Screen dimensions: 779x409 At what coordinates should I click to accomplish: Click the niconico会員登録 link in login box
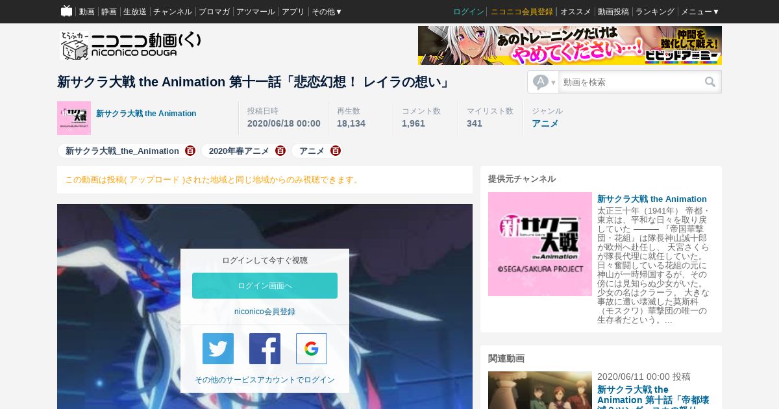pyautogui.click(x=265, y=312)
